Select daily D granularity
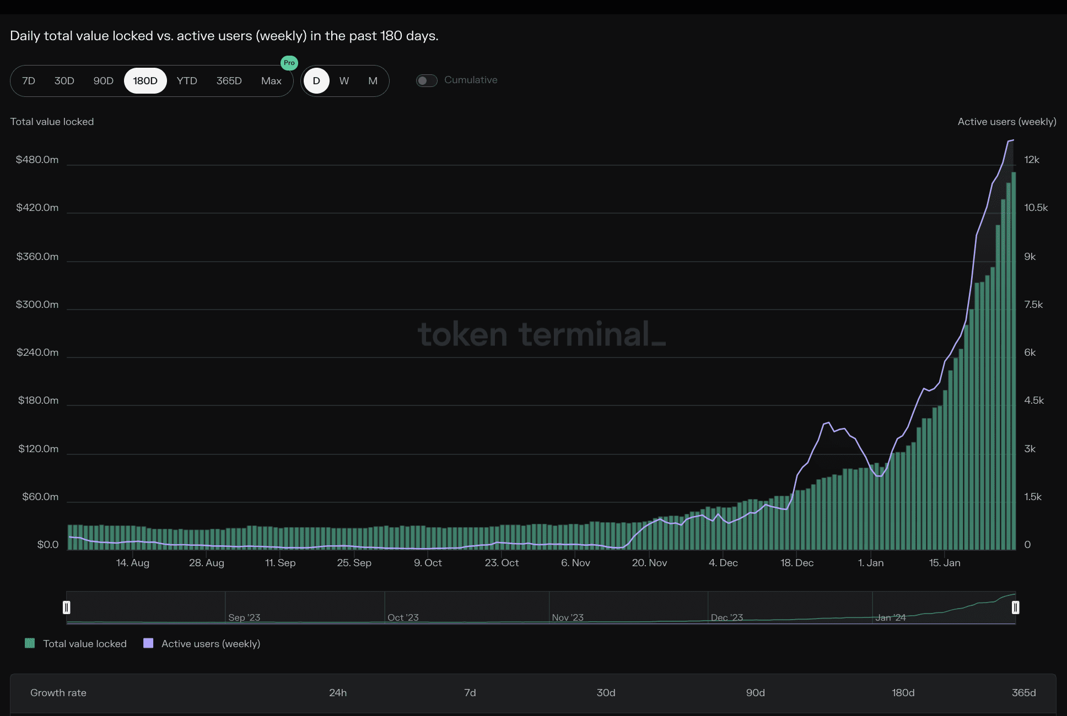The width and height of the screenshot is (1067, 716). pyautogui.click(x=316, y=81)
